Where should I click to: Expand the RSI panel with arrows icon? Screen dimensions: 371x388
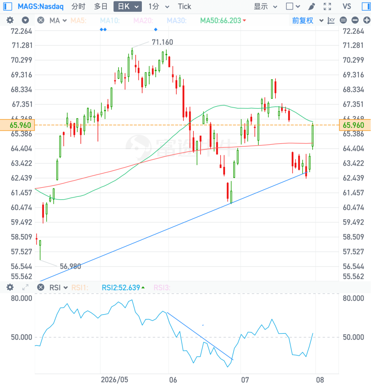click(25, 287)
